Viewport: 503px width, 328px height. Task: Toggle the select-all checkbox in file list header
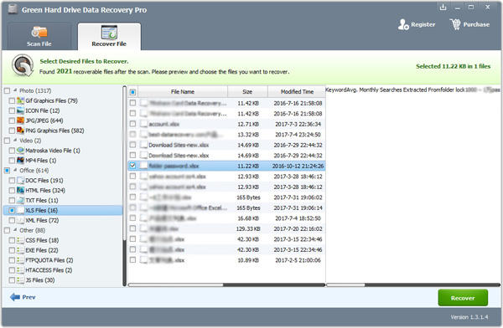tap(132, 92)
